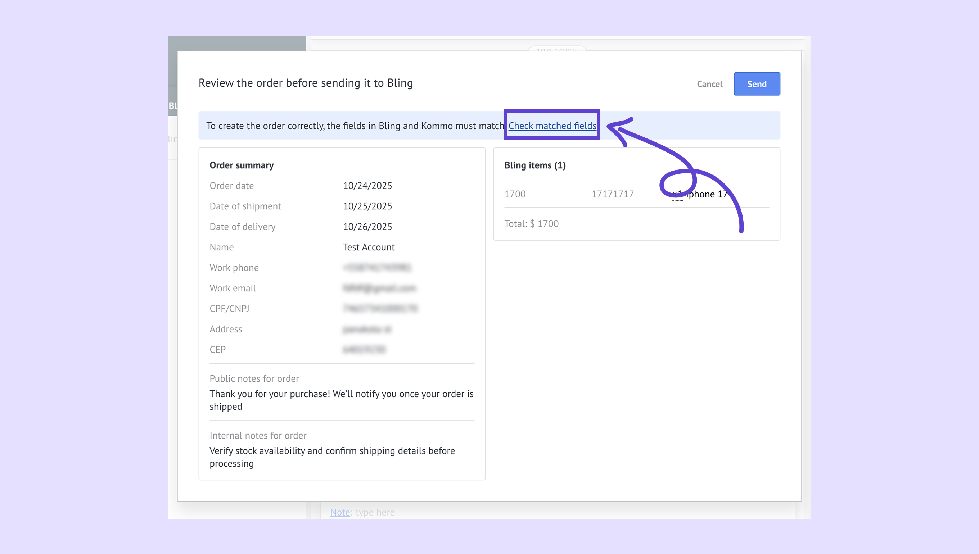Click the item SKU 17171717

click(x=613, y=194)
